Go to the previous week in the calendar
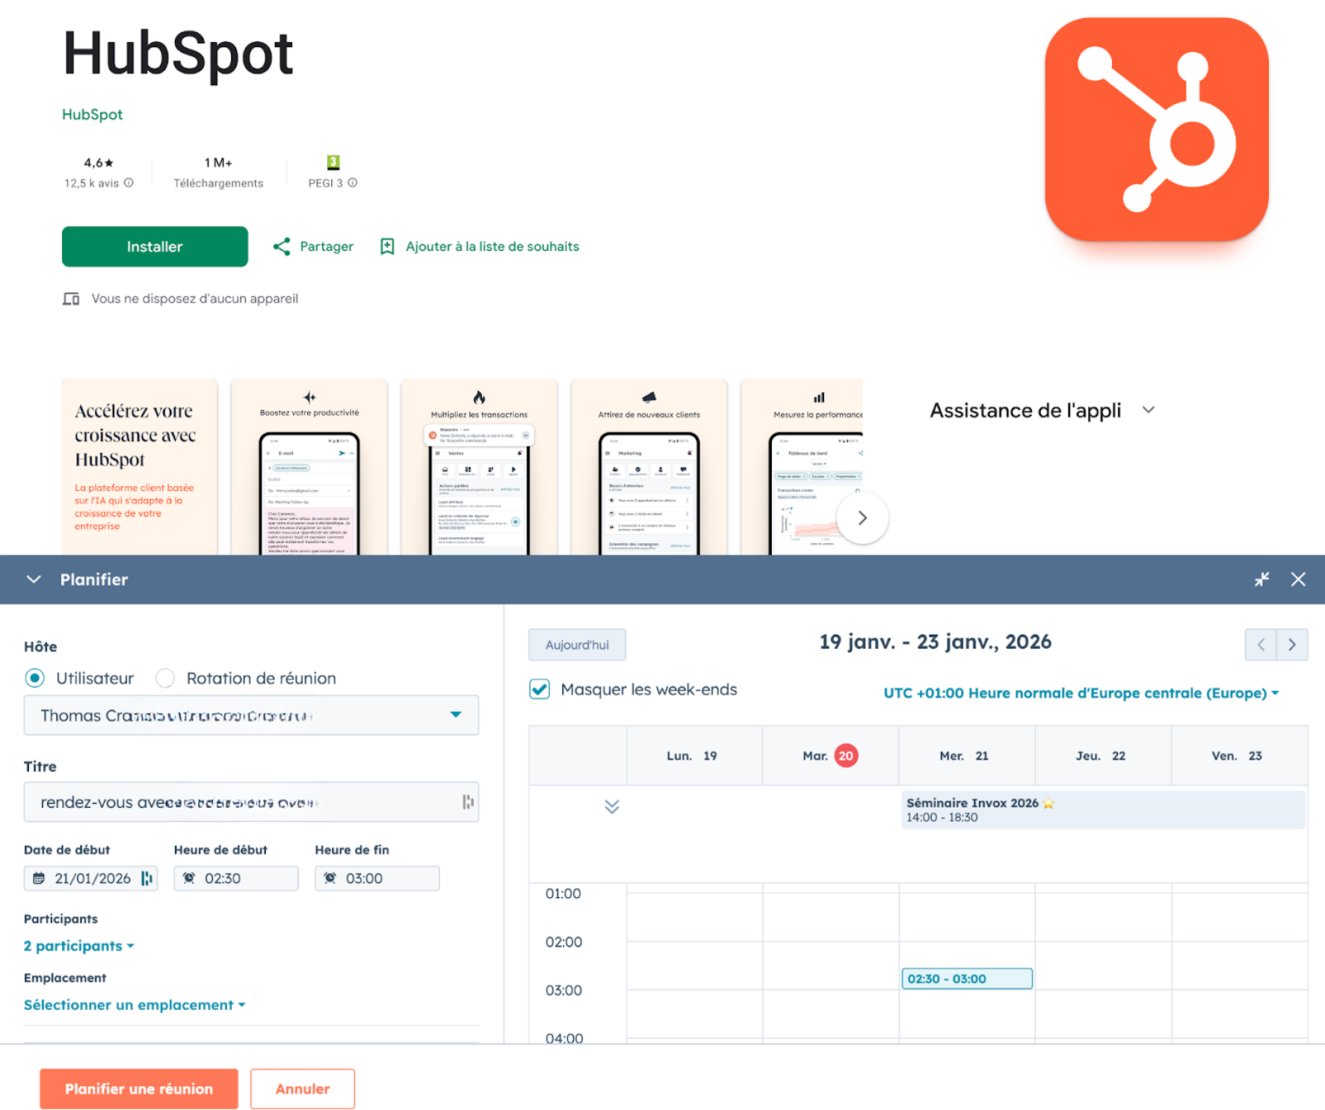Image resolution: width=1325 pixels, height=1110 pixels. [x=1260, y=645]
